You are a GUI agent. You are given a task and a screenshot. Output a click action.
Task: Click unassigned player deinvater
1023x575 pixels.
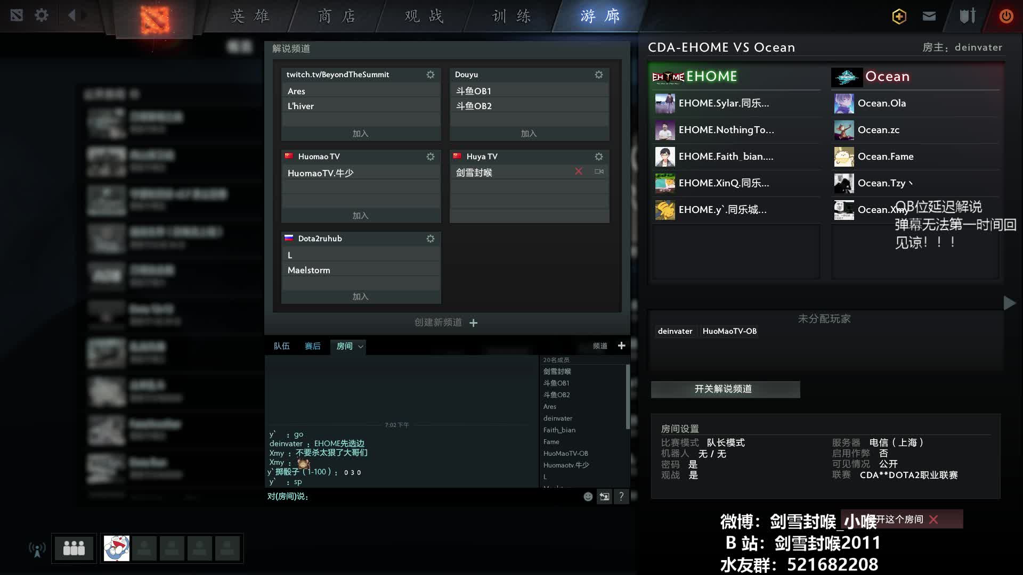[x=675, y=331]
